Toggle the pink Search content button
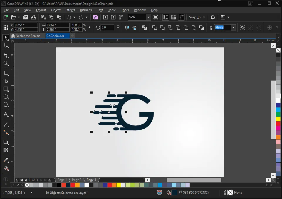Image resolution: width=282 pixels, height=199 pixels. [95, 17]
